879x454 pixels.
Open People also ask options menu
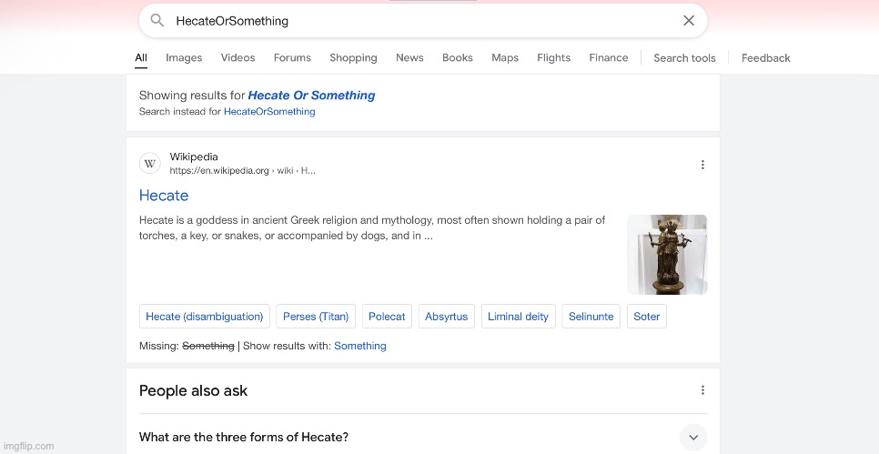click(702, 390)
